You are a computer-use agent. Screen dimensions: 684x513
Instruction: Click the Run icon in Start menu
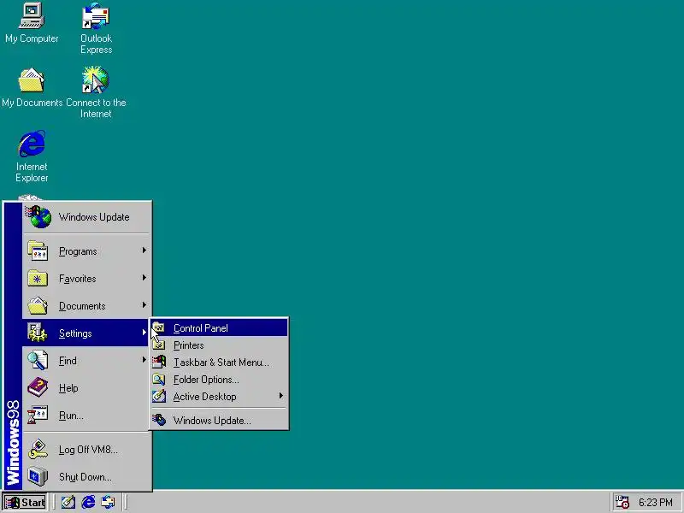pos(38,416)
